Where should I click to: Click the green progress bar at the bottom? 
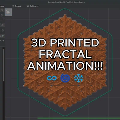pyautogui.click(x=79, y=118)
